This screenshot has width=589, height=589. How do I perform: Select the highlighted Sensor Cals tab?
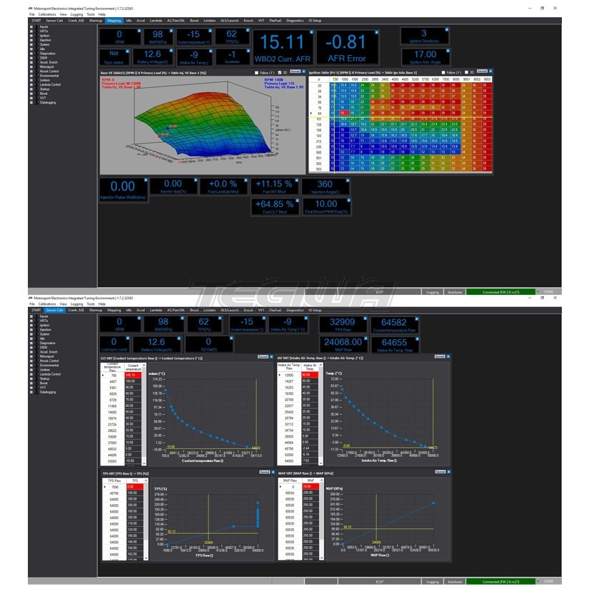55,311
